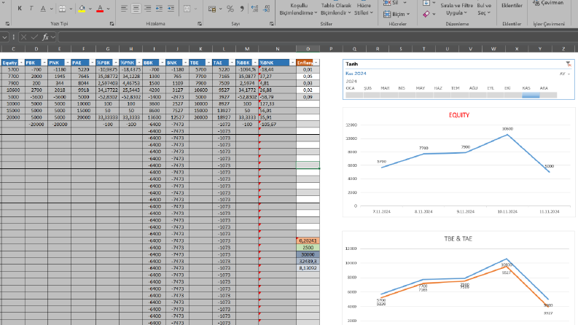Screen dimensions: 578x325
Task: Open the Tablo Olarak Biçimlendir menu
Action: tap(336, 9)
